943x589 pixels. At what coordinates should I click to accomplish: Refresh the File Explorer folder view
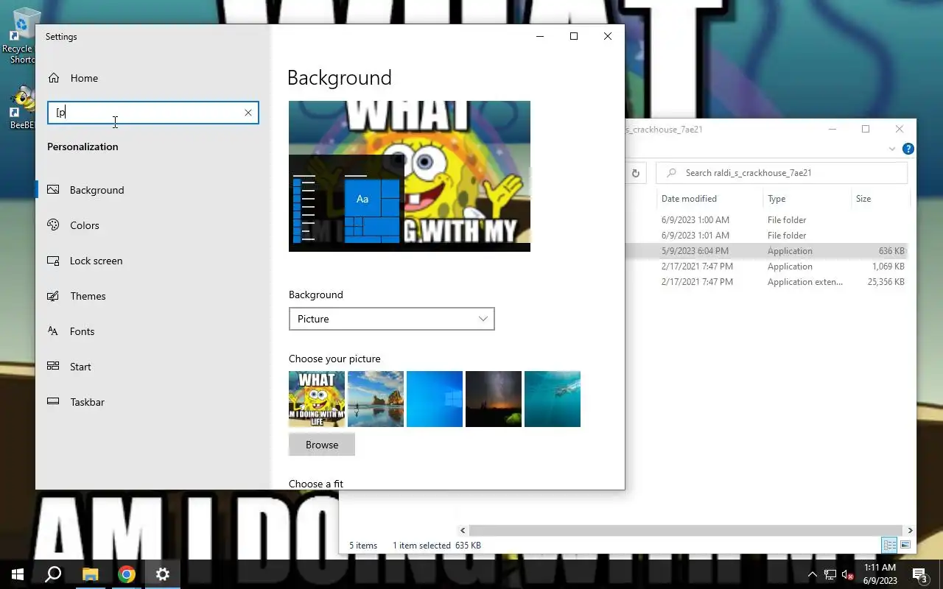coord(636,173)
